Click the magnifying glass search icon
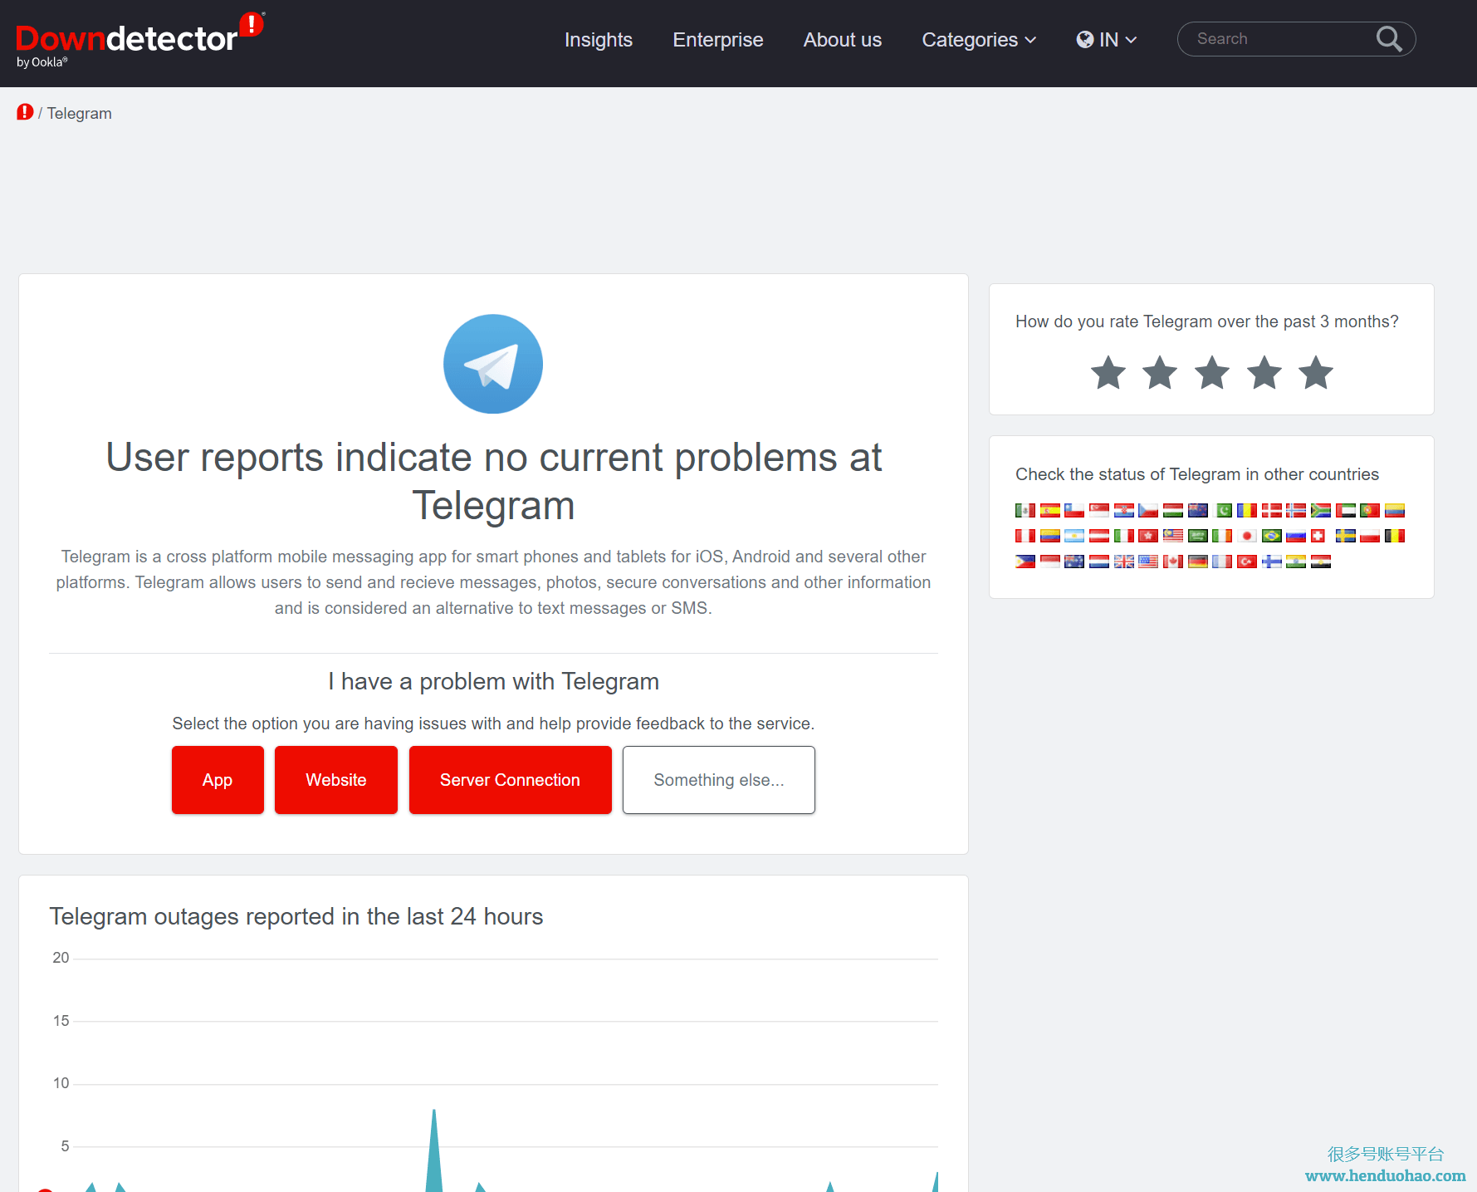The image size is (1477, 1192). click(1388, 39)
